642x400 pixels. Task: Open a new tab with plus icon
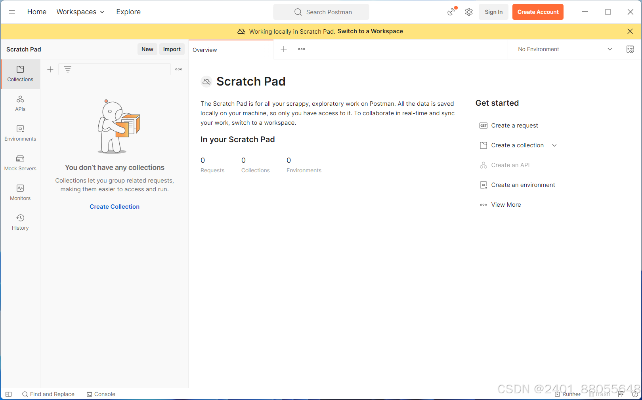(x=284, y=49)
